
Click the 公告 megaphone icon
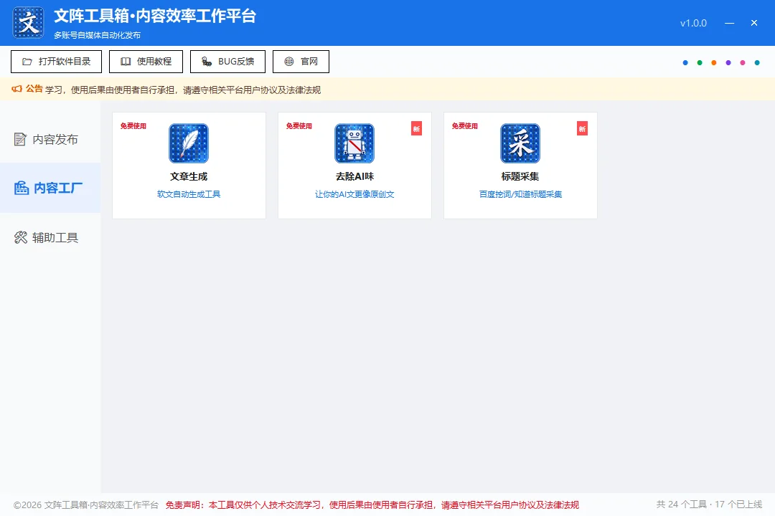(17, 89)
